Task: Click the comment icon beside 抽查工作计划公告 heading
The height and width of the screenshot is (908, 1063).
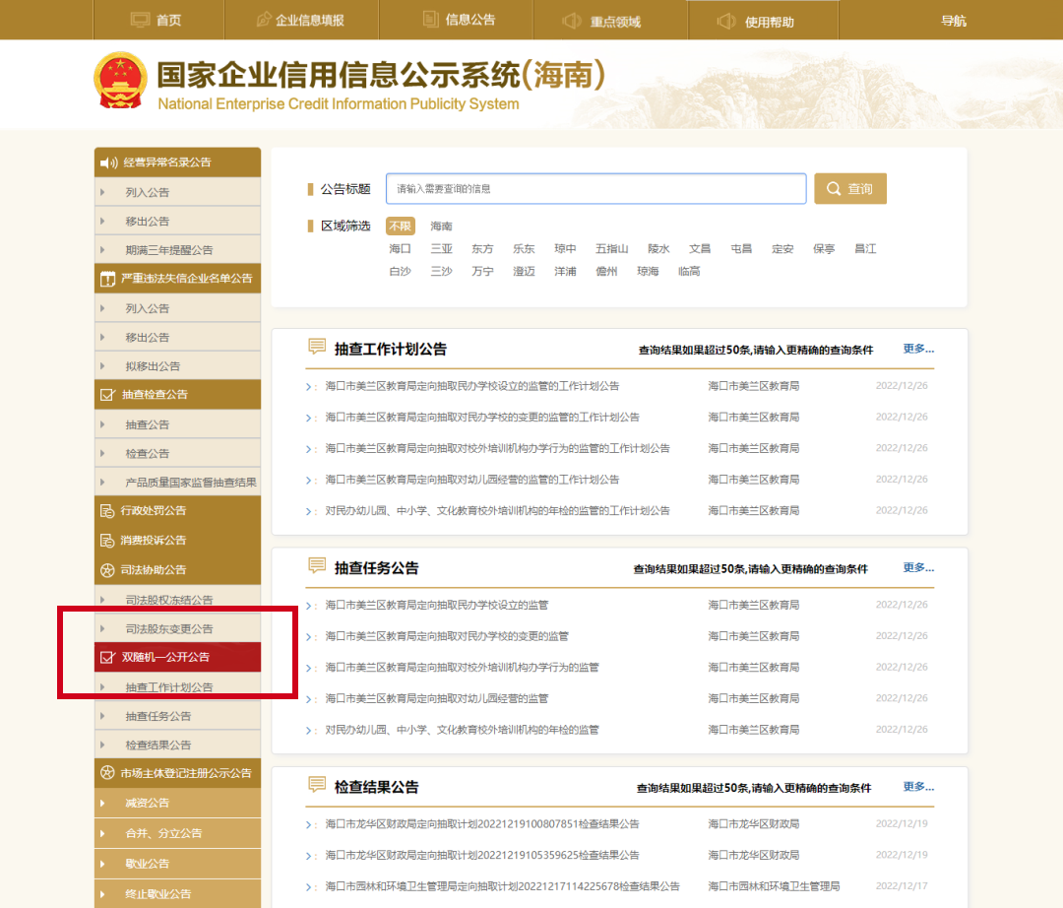Action: pos(317,348)
